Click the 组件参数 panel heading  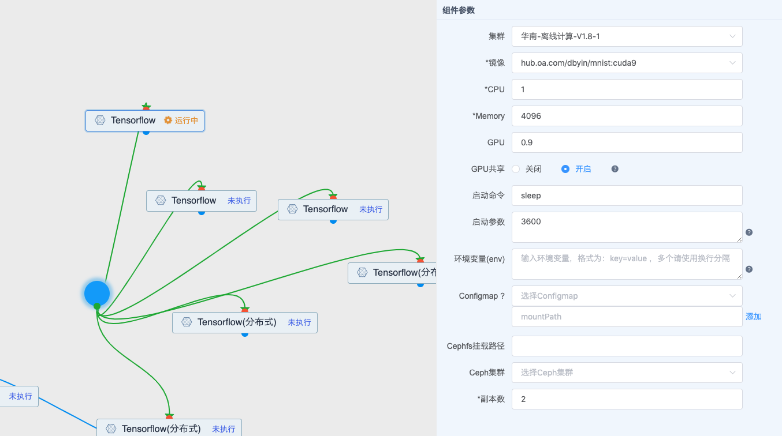pyautogui.click(x=459, y=10)
